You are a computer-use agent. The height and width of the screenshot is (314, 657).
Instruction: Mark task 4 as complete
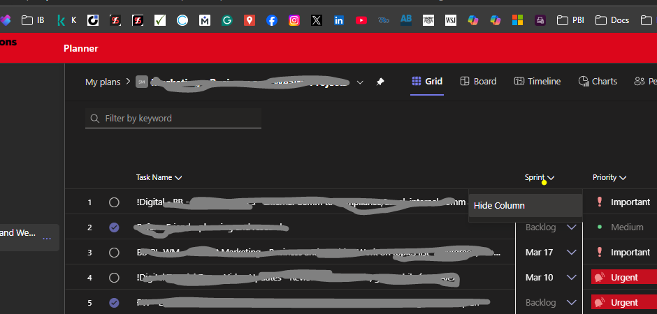coord(114,278)
